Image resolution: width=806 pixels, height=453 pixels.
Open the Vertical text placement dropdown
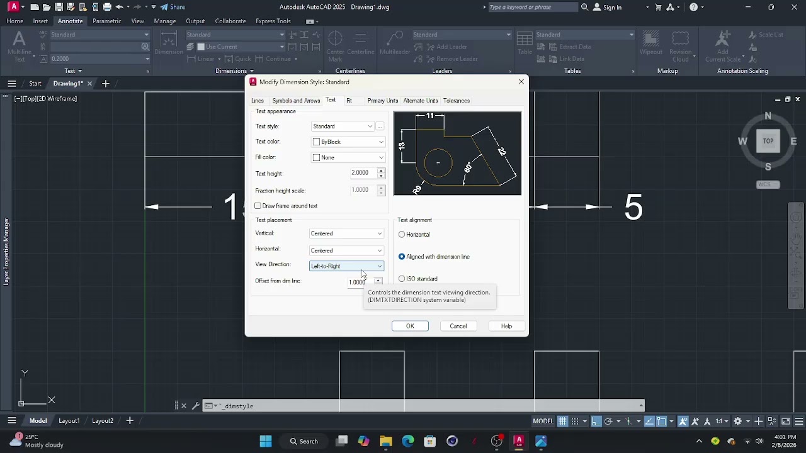[x=346, y=233]
